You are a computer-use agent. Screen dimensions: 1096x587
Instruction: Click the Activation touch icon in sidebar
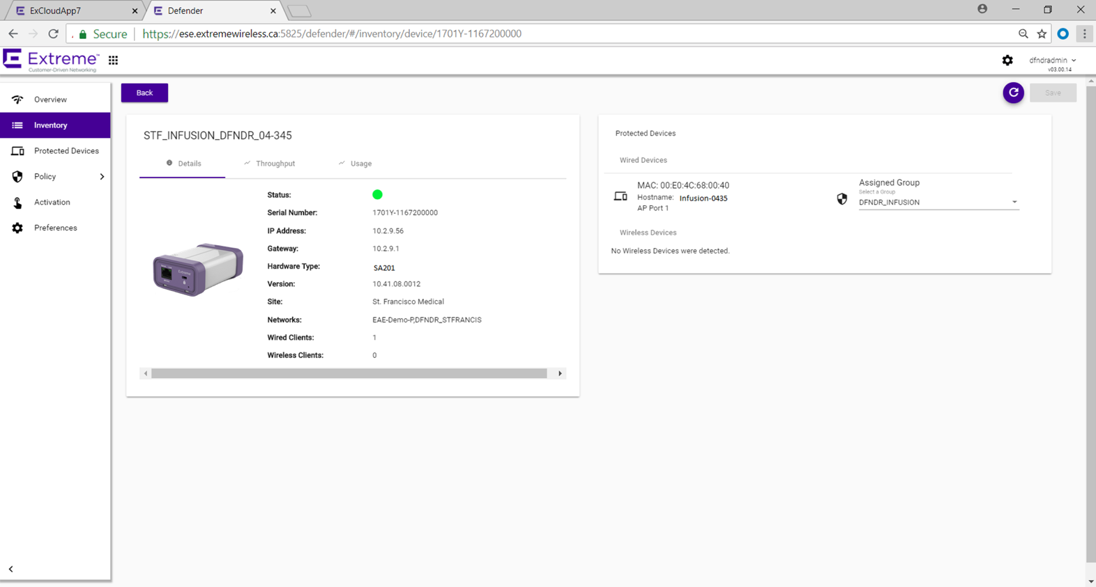17,203
